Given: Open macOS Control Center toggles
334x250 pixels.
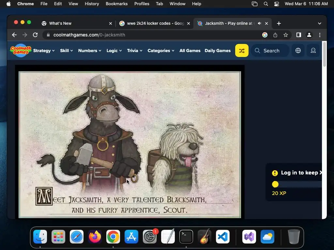Looking at the screenshot, I should tap(277, 4).
